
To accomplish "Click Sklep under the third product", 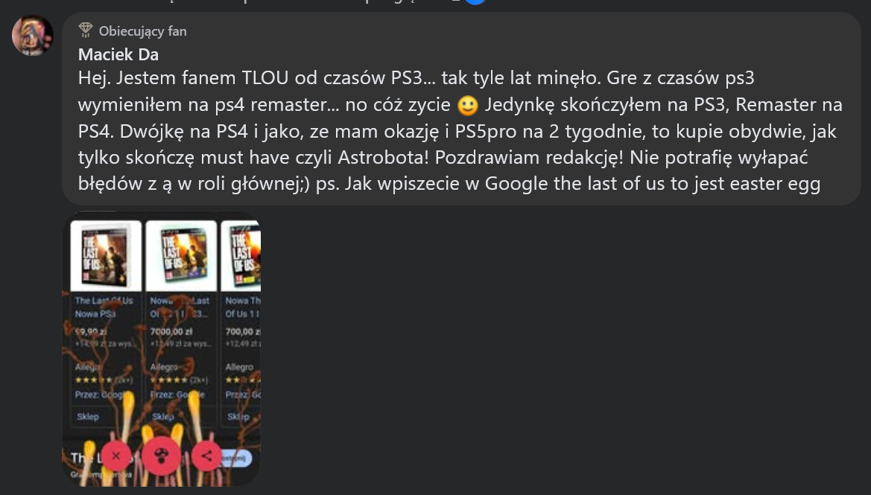I will click(x=238, y=417).
